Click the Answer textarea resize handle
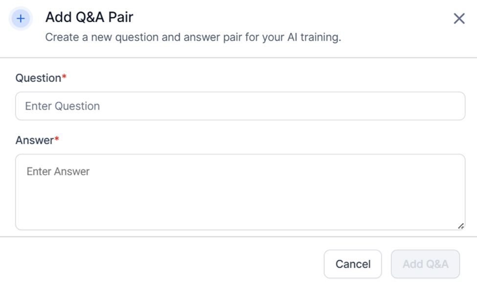The image size is (477, 299). tap(461, 226)
